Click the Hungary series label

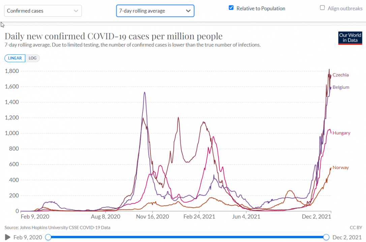341,133
